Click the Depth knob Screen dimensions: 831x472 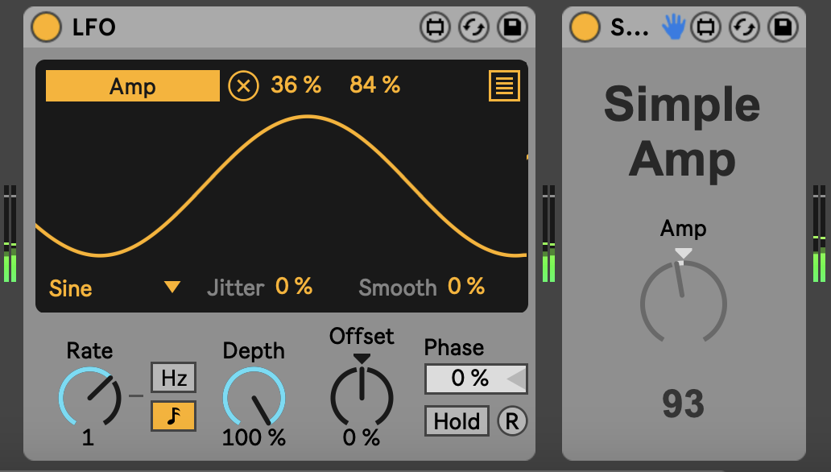[254, 397]
